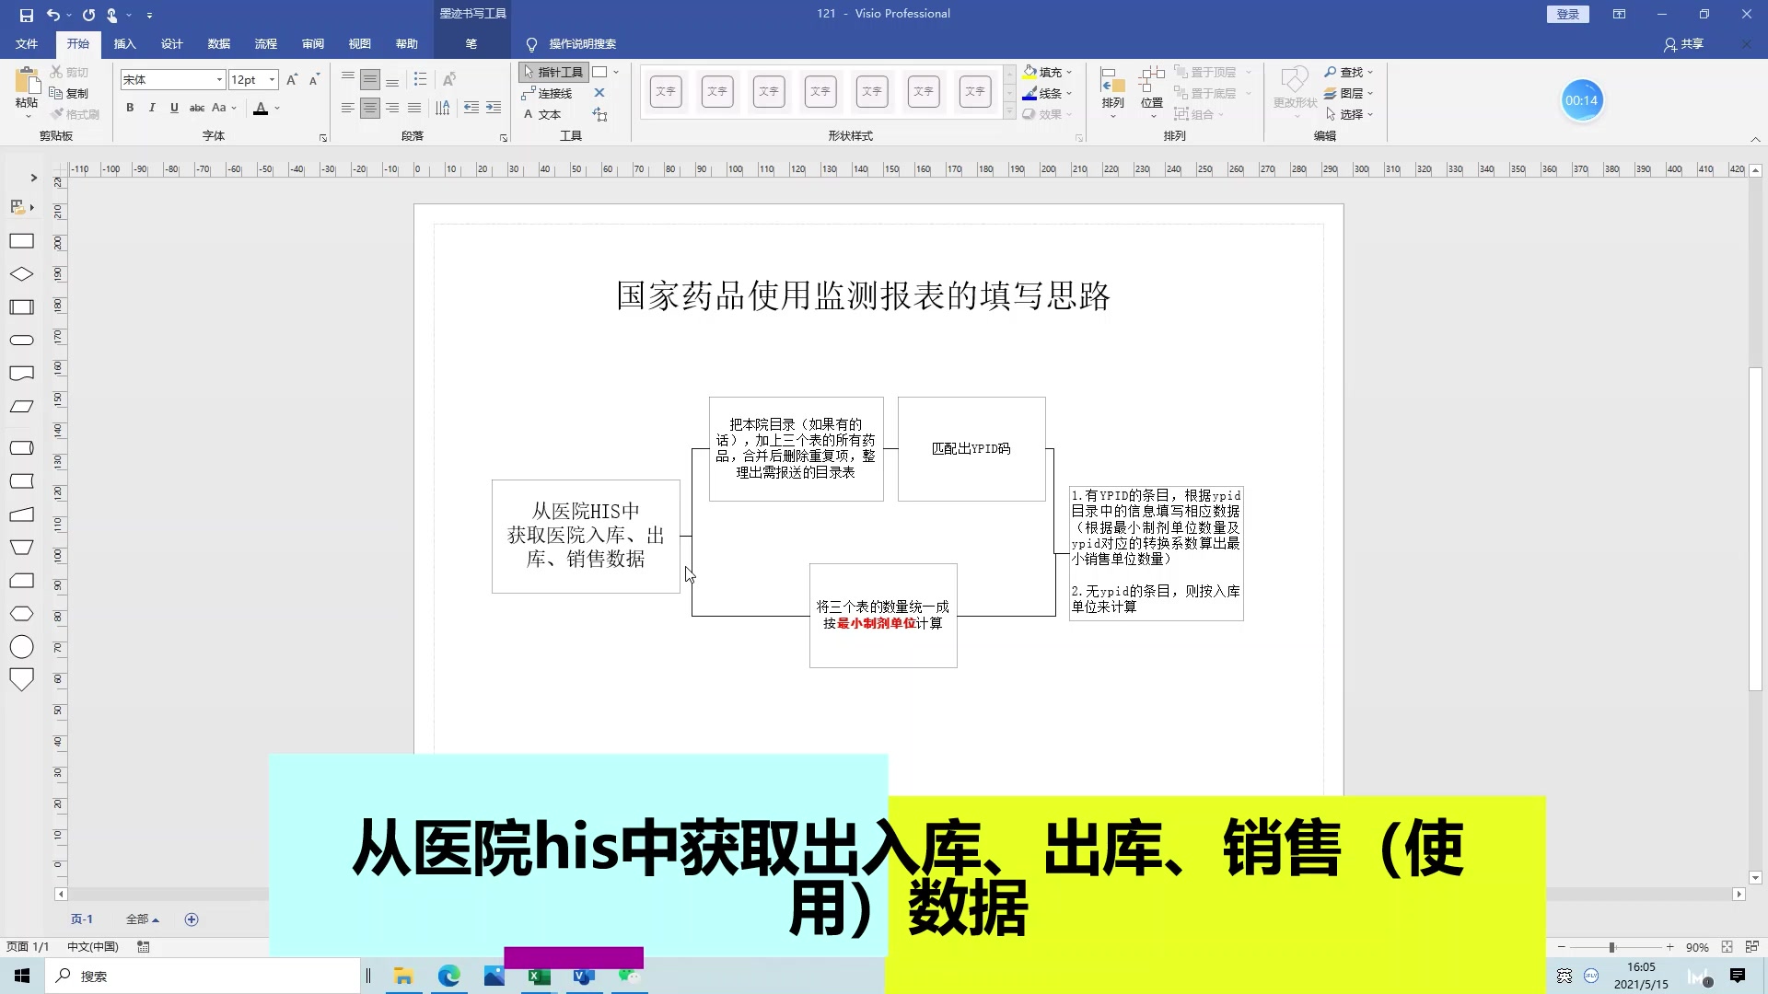This screenshot has width=1768, height=994.
Task: Click the Position (位置) button
Action: click(x=1152, y=92)
